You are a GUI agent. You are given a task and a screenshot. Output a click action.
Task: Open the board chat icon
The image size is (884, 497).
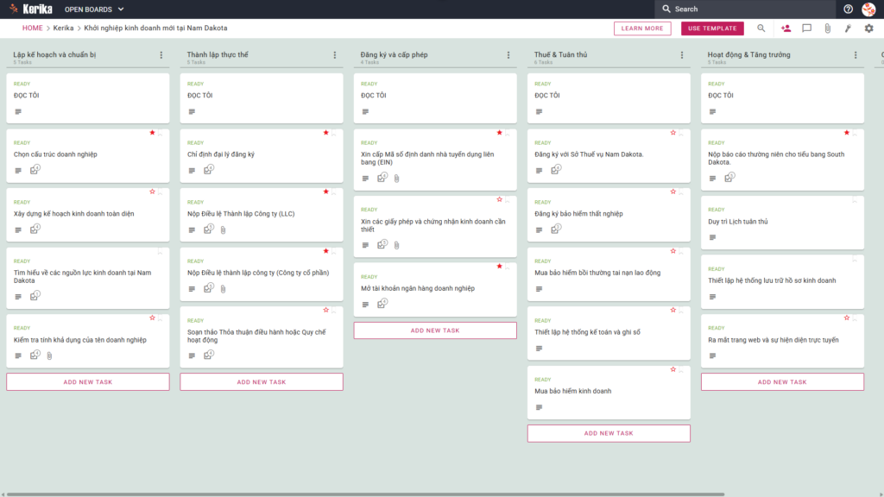click(x=807, y=28)
